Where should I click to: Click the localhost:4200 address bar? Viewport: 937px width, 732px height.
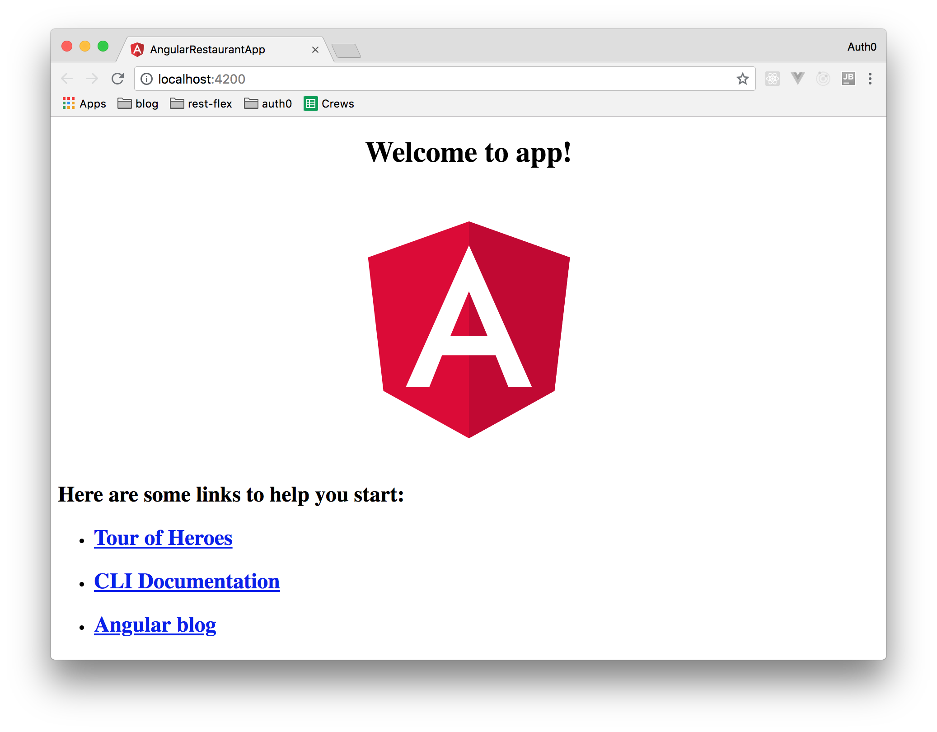(407, 79)
